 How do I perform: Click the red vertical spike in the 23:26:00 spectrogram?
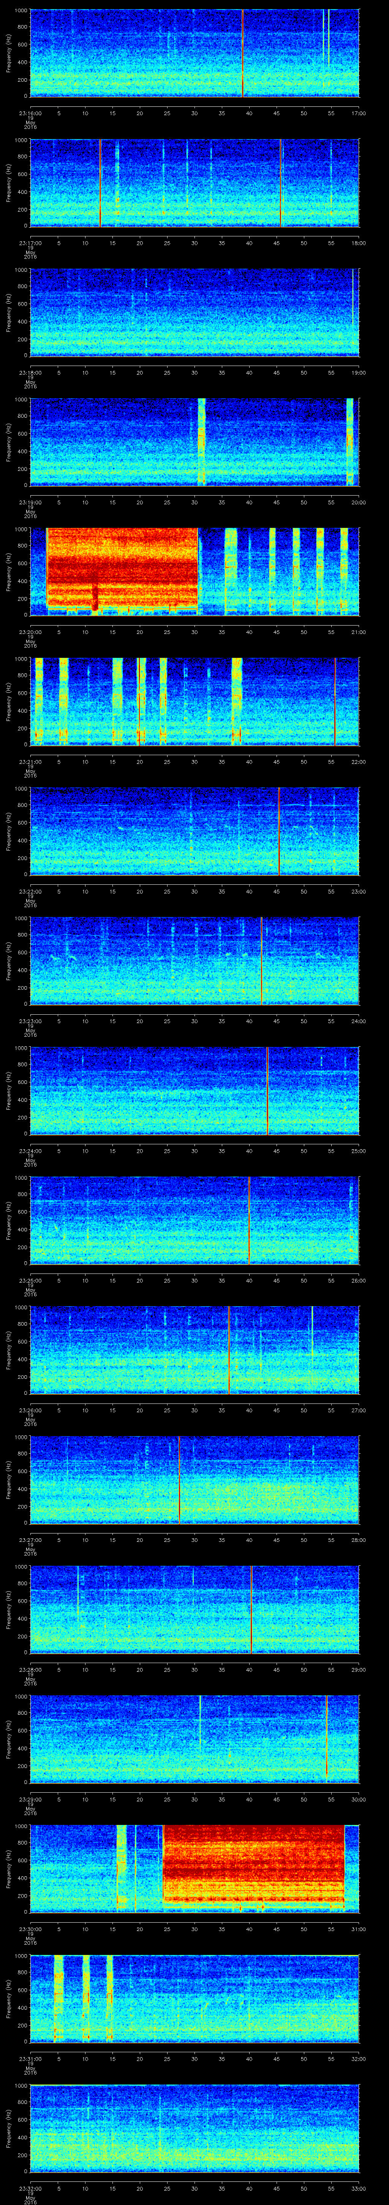click(229, 1351)
